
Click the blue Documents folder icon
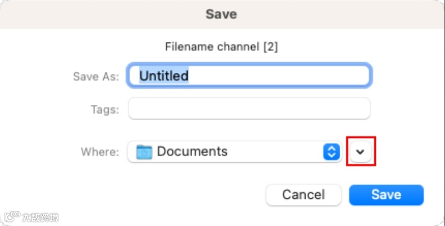145,151
